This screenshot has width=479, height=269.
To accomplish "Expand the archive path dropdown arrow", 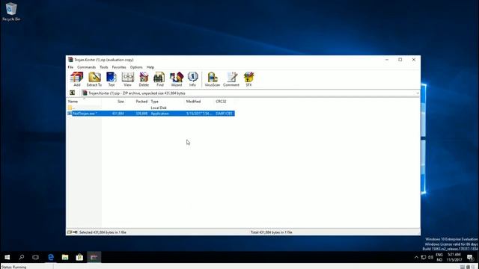I will (418, 93).
